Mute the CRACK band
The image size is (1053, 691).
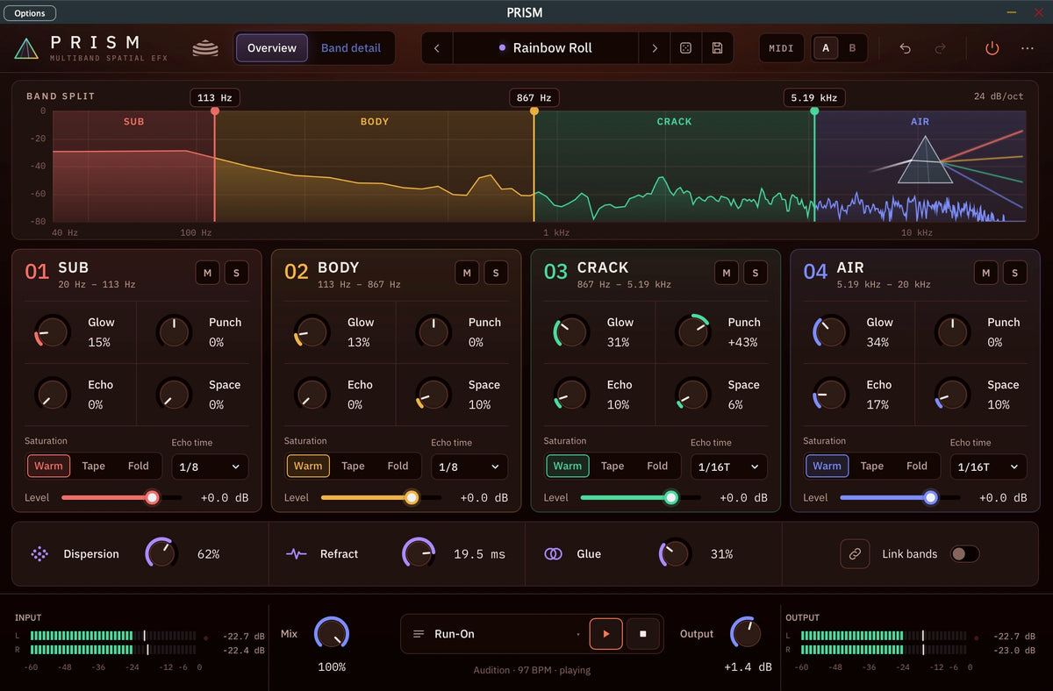[x=727, y=273]
